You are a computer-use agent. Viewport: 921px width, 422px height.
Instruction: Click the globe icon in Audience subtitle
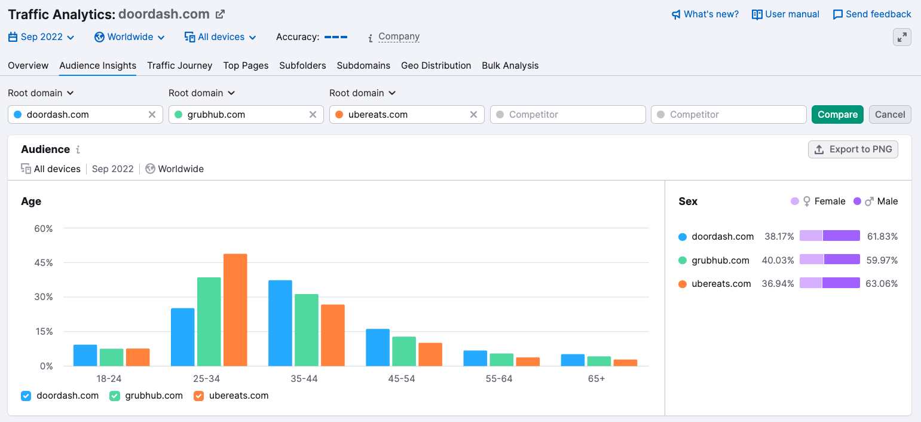151,169
